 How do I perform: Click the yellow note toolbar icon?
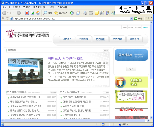pos(96,13)
